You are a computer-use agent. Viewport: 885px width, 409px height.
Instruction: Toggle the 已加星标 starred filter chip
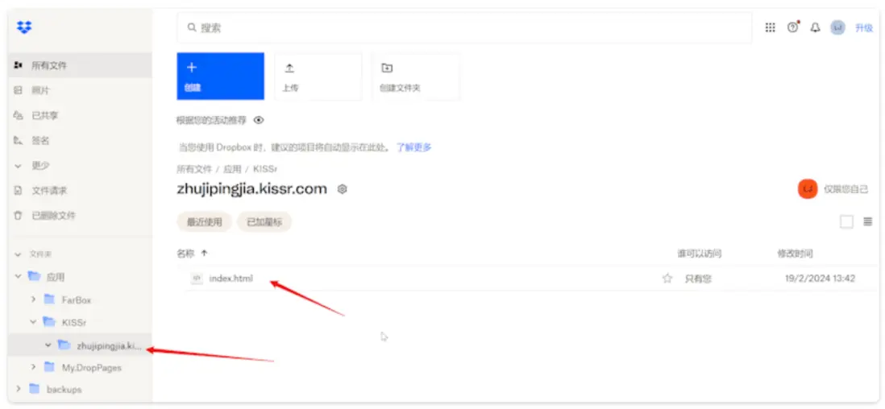(x=264, y=222)
